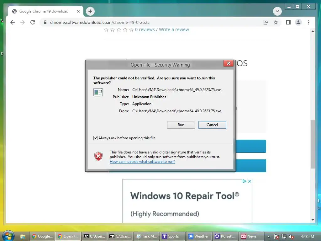Open Task Manager from taskbar
Image resolution: width=321 pixels, height=241 pixels.
pyautogui.click(x=146, y=236)
